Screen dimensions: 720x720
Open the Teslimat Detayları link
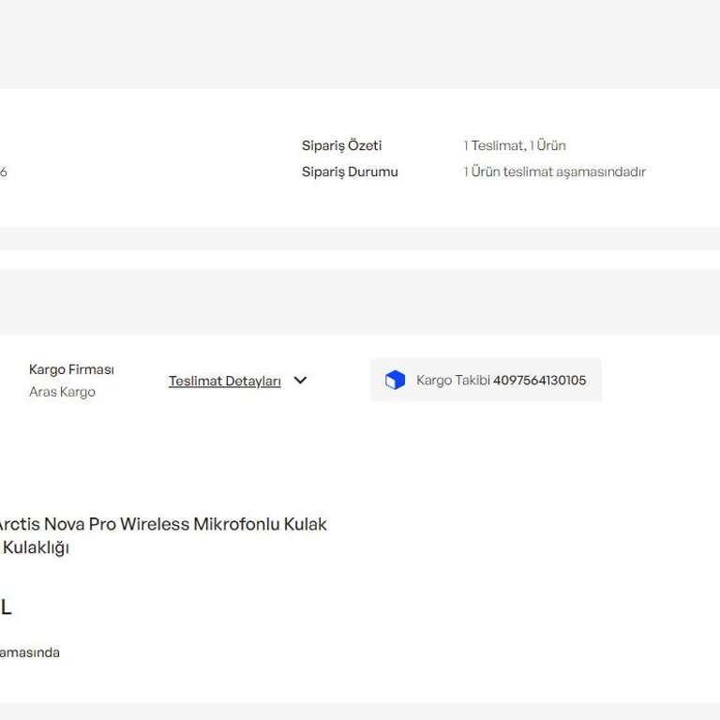click(x=225, y=382)
